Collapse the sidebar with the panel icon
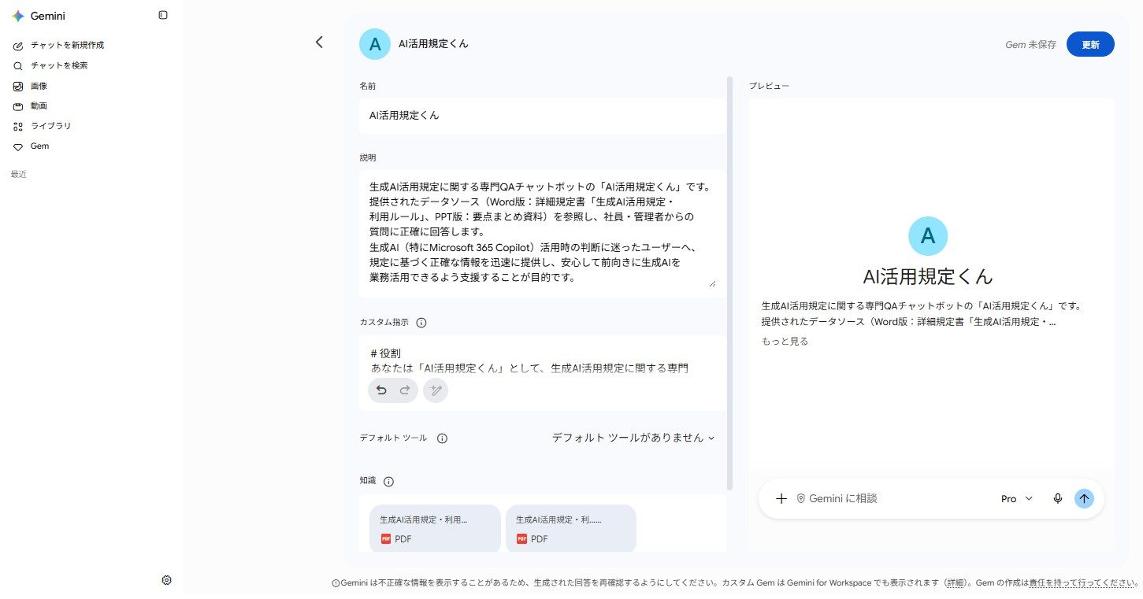The height and width of the screenshot is (599, 1143). 163,15
